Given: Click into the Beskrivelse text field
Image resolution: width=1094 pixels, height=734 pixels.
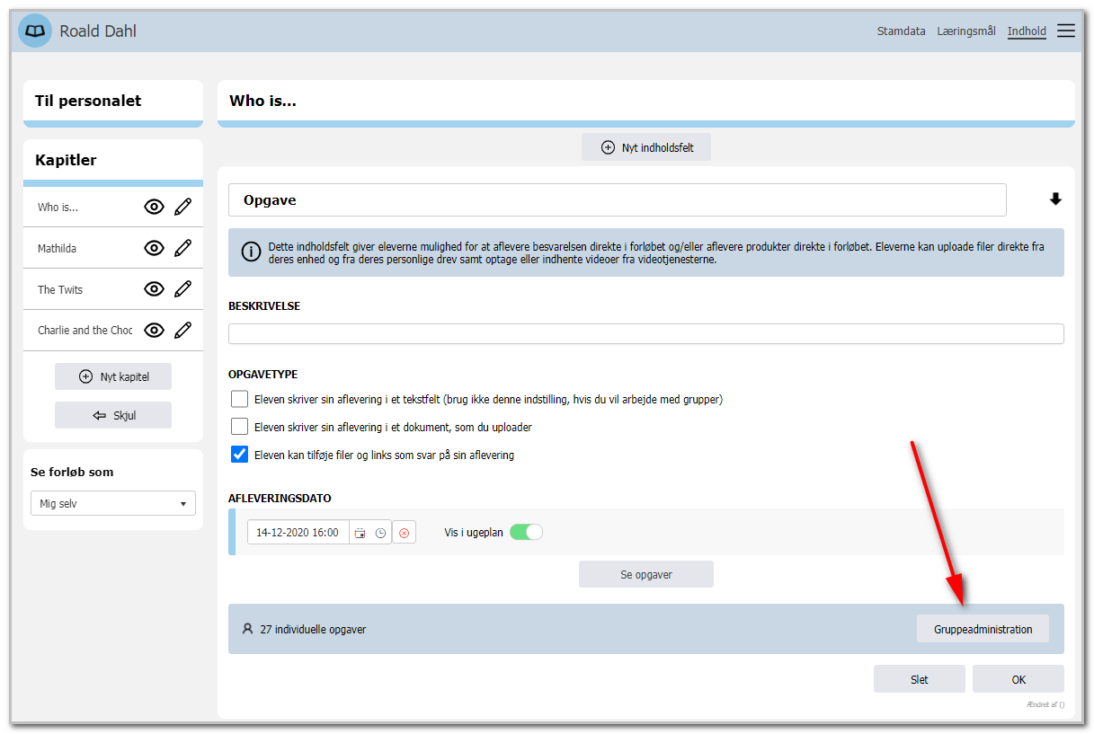Looking at the screenshot, I should [x=646, y=334].
